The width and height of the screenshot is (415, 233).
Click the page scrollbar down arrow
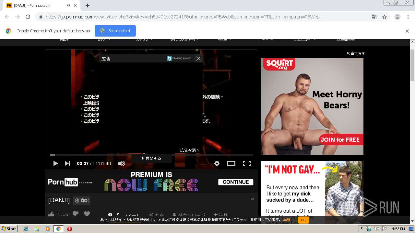click(412, 221)
